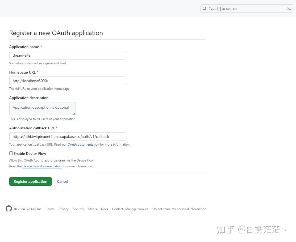Viewport: 296px width, 242px height.
Task: Open the Security footer link
Action: point(78,209)
